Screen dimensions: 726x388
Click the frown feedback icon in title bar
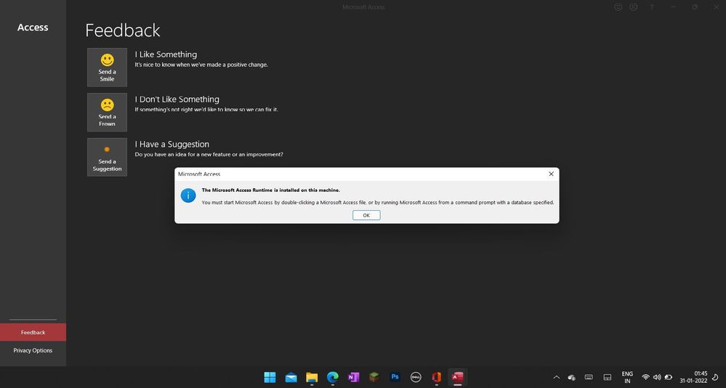[x=634, y=7]
